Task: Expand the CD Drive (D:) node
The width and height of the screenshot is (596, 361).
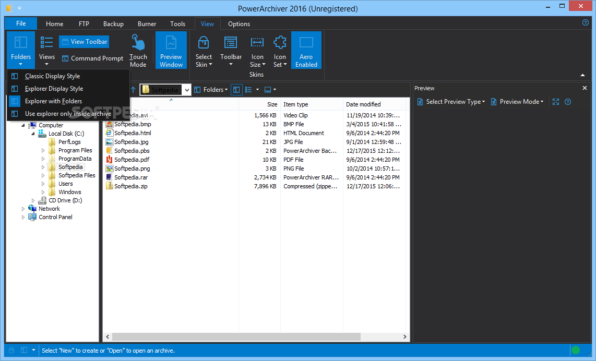Action: (x=33, y=201)
